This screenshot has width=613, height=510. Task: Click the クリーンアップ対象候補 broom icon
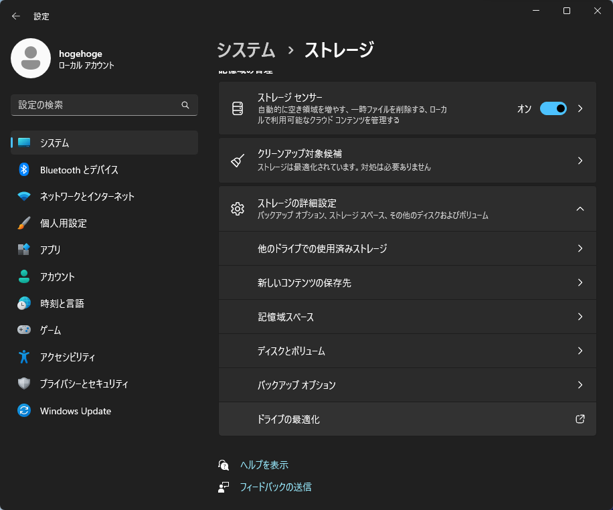point(237,161)
